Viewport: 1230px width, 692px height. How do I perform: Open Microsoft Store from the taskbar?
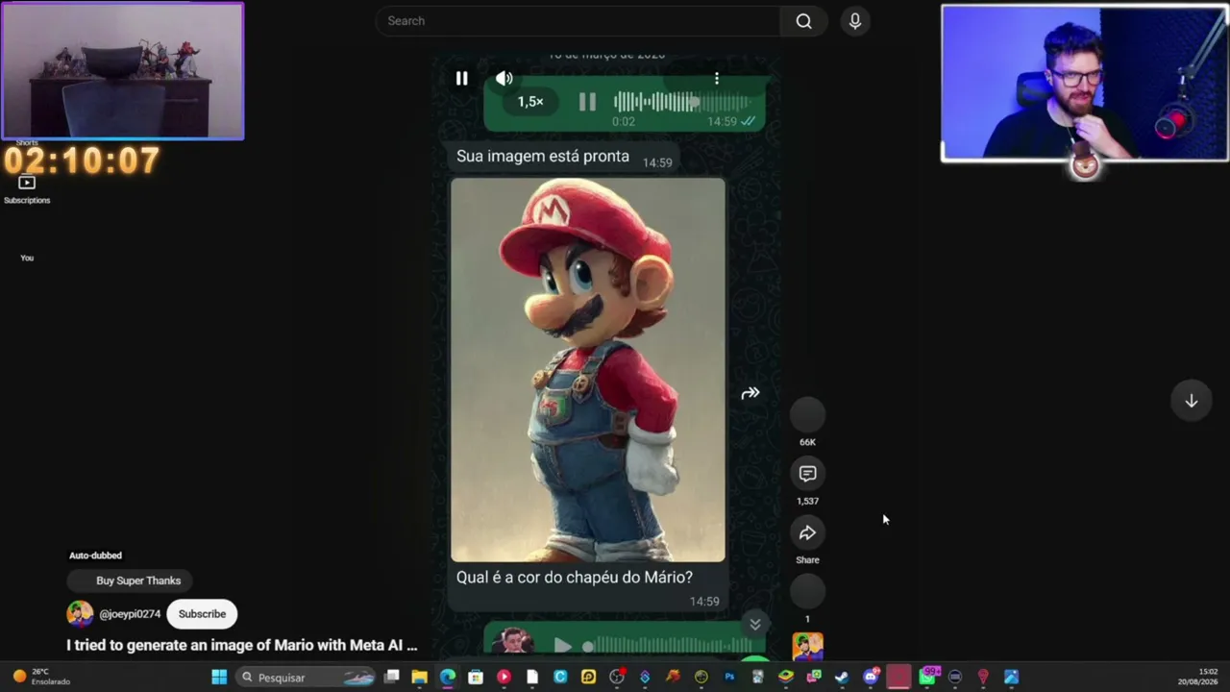(x=476, y=678)
